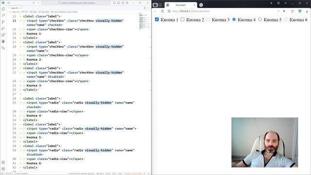Click the 'Кнопка 2' label in the browser
This screenshot has height=175, width=311.
click(195, 19)
